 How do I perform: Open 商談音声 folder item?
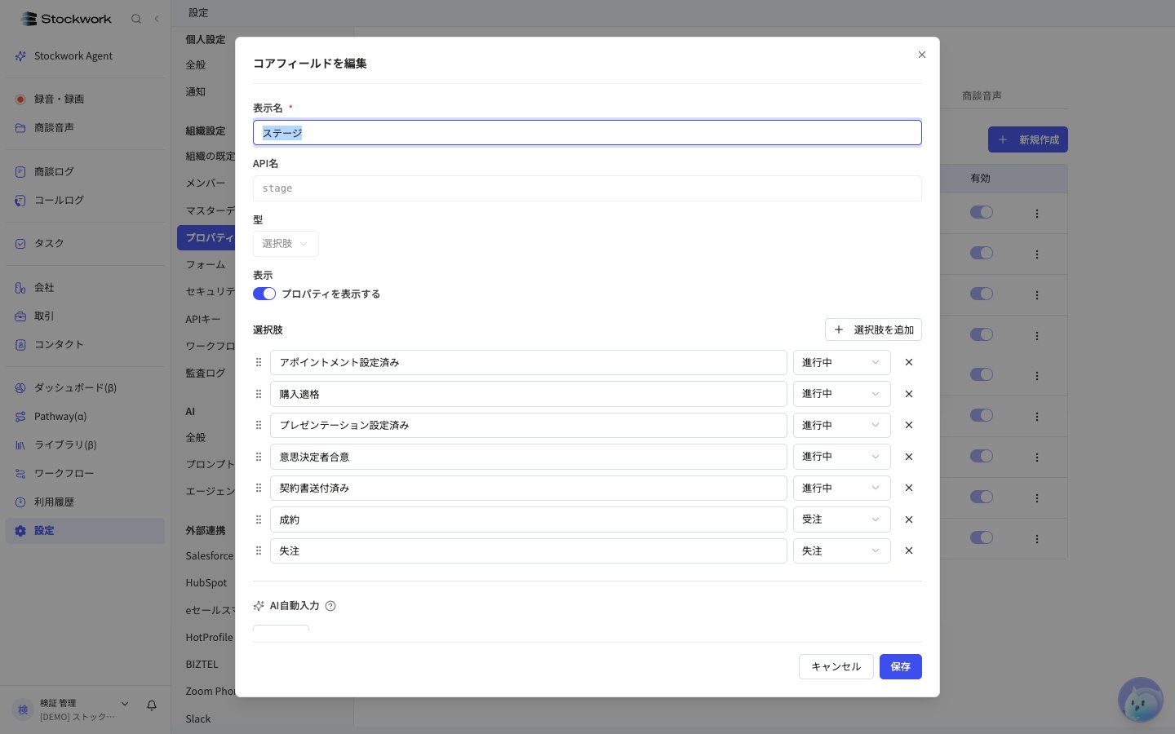(85, 127)
